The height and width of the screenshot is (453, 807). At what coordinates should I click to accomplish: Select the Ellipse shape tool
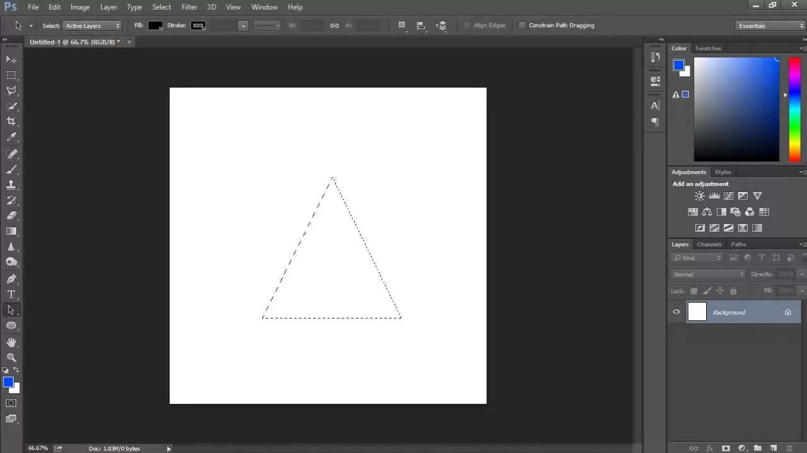click(11, 325)
